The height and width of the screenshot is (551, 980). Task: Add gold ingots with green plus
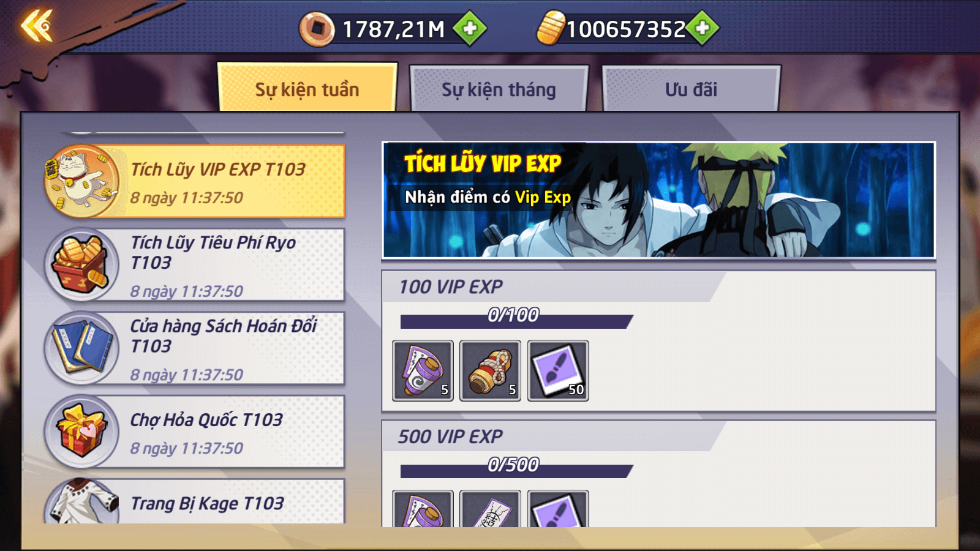click(x=703, y=28)
